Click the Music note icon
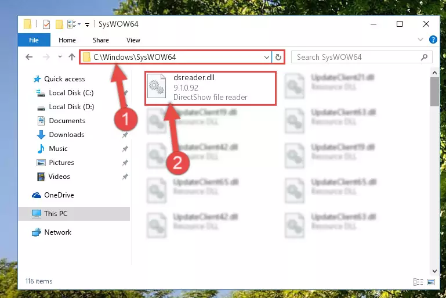 coord(41,149)
